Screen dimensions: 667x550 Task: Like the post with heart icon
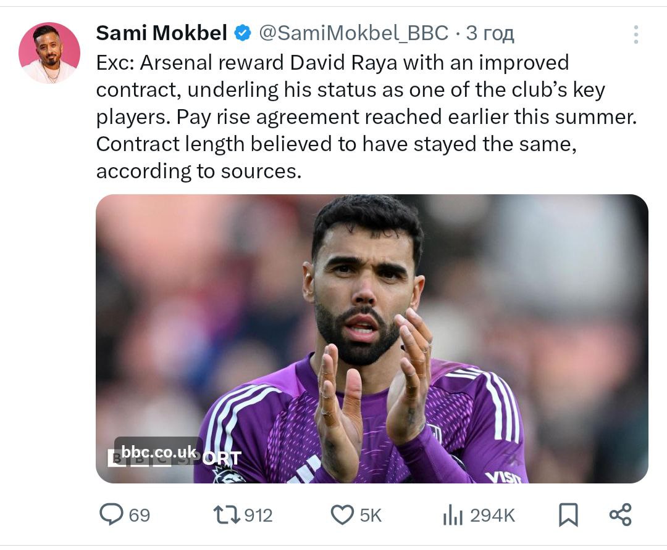342,515
